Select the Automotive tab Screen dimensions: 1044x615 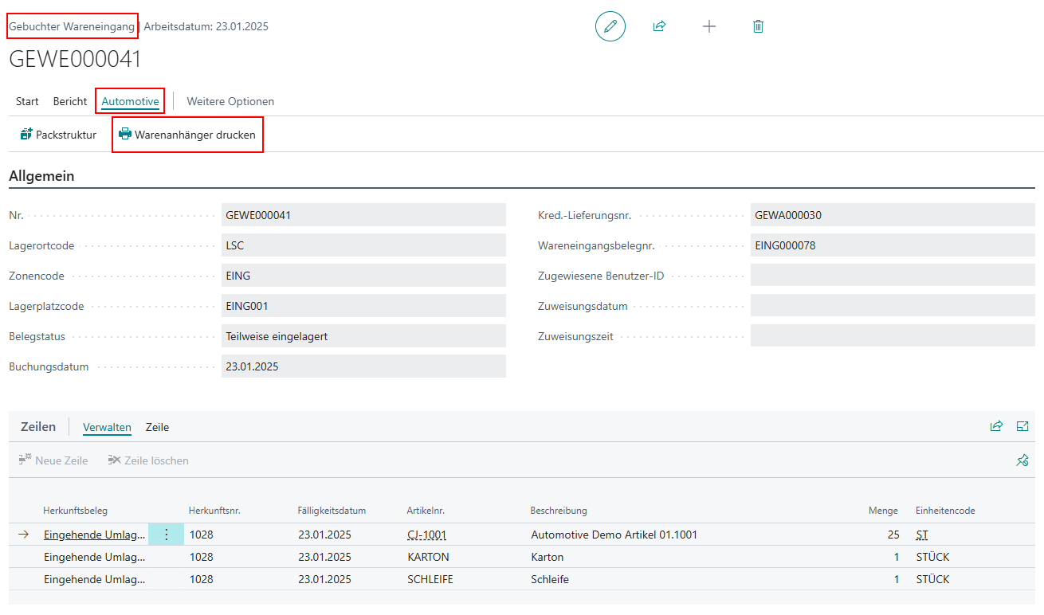click(130, 101)
